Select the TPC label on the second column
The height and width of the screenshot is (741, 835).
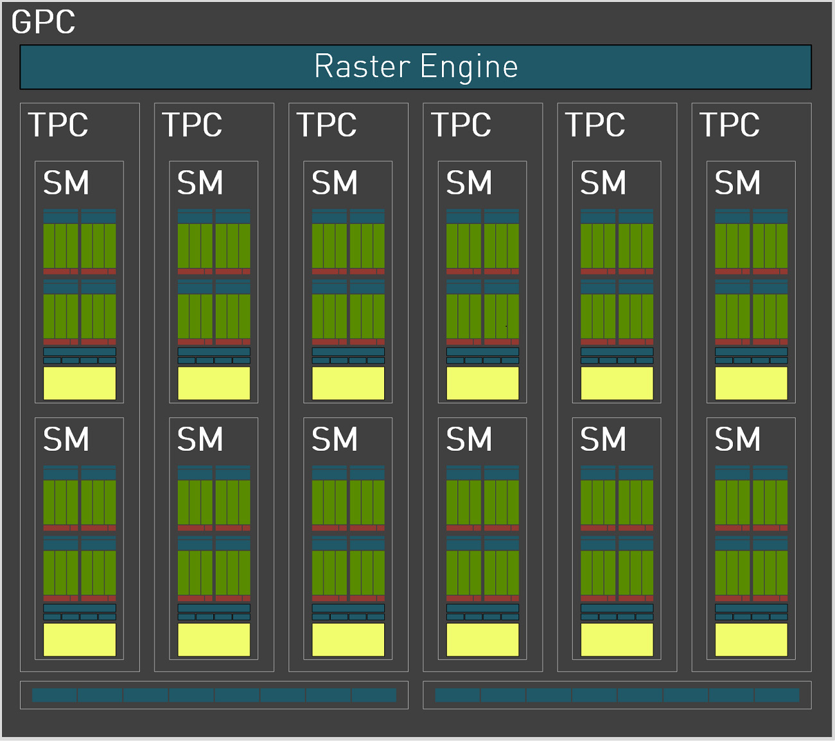click(x=193, y=126)
